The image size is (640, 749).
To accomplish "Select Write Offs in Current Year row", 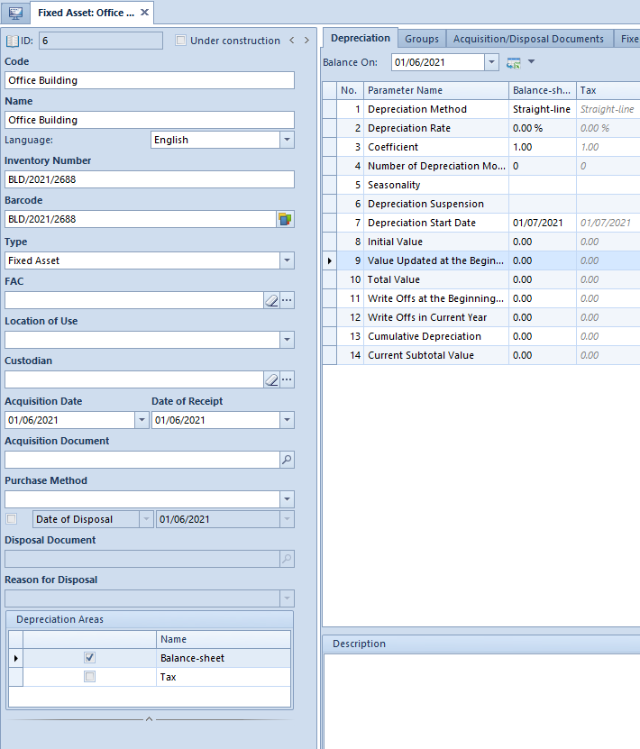I will point(481,317).
